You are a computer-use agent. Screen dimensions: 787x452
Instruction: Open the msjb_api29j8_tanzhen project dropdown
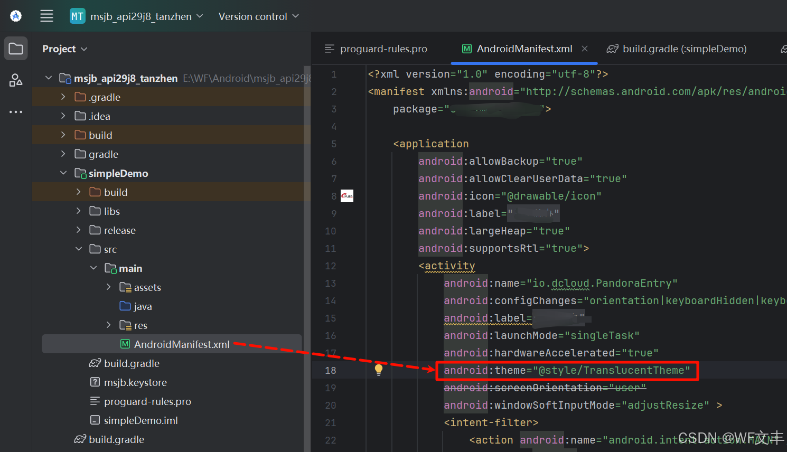pos(147,16)
